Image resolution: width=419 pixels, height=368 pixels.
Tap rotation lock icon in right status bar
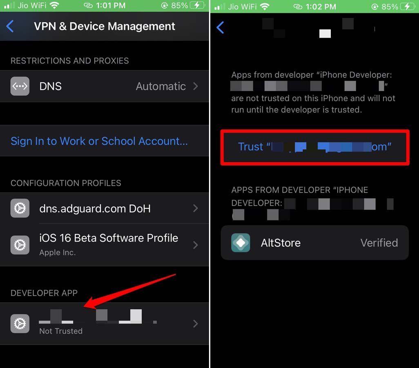click(374, 7)
